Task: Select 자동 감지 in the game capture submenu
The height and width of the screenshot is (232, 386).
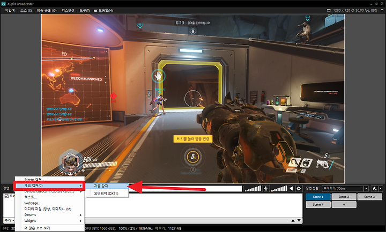Action: point(107,186)
